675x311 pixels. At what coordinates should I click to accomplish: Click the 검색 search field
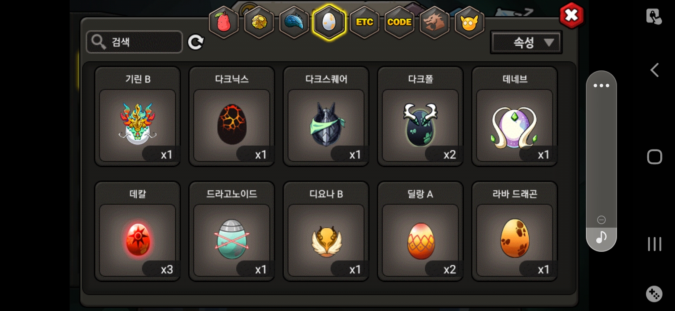click(x=134, y=42)
